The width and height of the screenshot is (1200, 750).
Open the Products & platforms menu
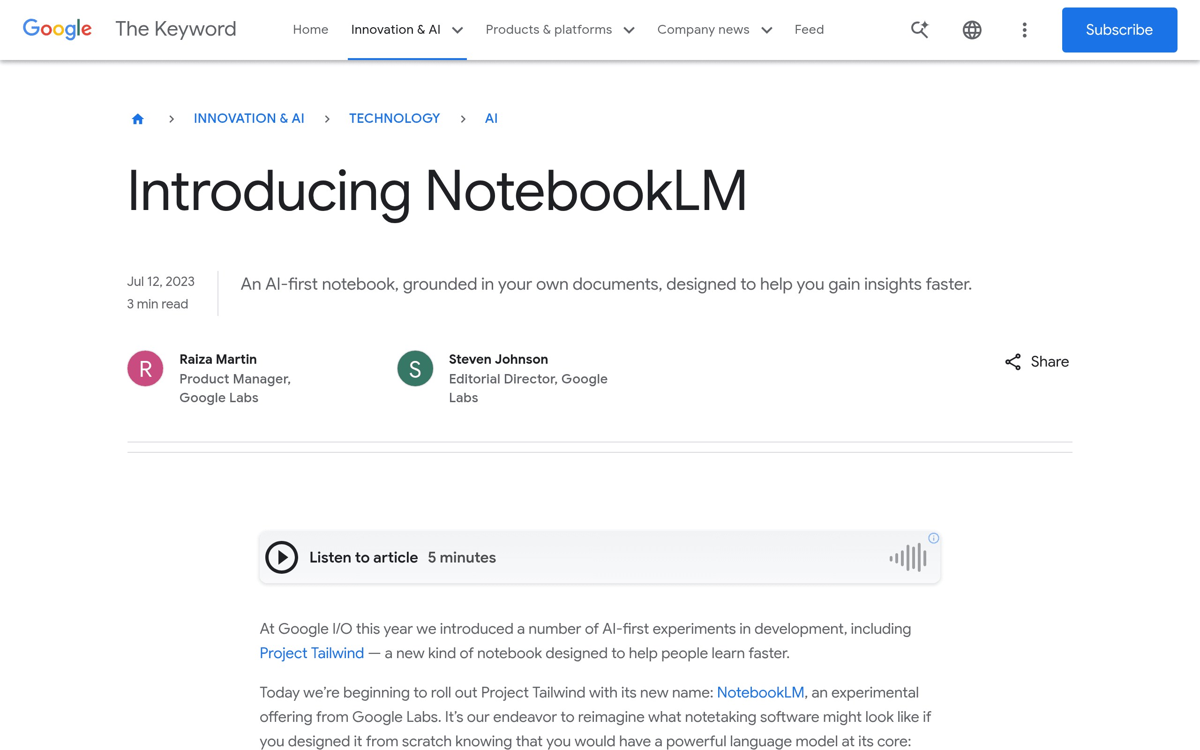548,30
